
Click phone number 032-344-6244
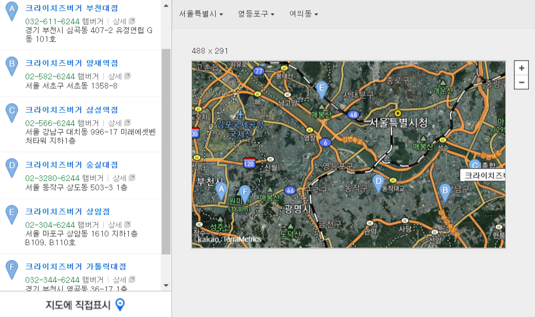click(x=52, y=280)
